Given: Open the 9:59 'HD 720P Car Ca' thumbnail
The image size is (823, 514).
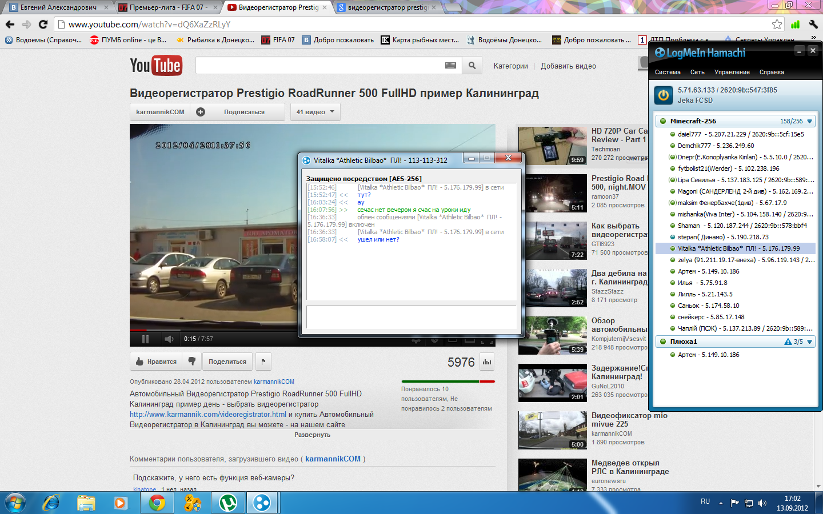Looking at the screenshot, I should (x=552, y=146).
